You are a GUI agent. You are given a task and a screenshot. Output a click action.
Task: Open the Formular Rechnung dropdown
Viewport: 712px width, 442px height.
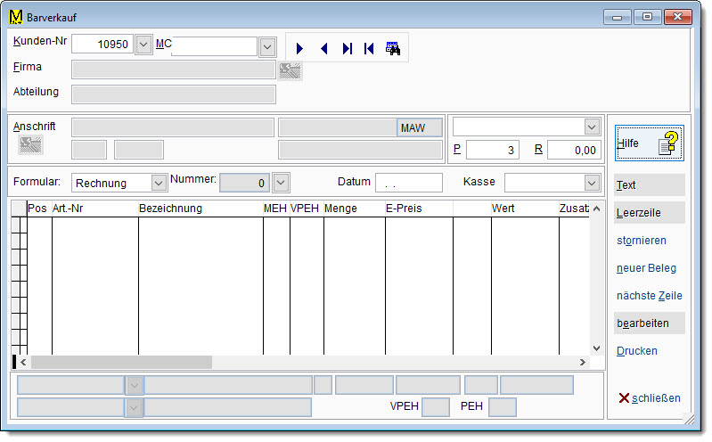pos(159,183)
